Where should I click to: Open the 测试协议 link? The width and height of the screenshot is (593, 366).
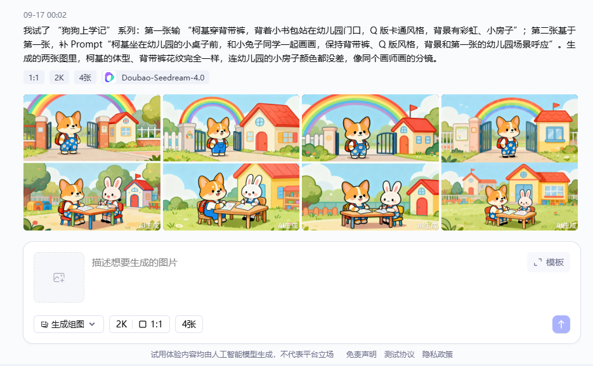pyautogui.click(x=400, y=355)
